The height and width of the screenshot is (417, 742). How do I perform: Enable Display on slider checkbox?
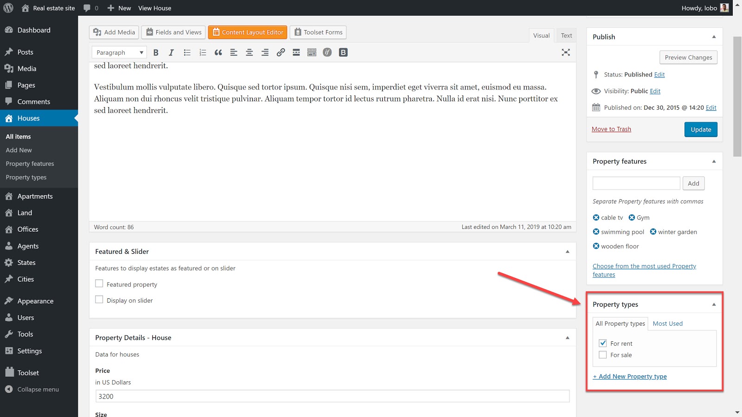point(99,300)
